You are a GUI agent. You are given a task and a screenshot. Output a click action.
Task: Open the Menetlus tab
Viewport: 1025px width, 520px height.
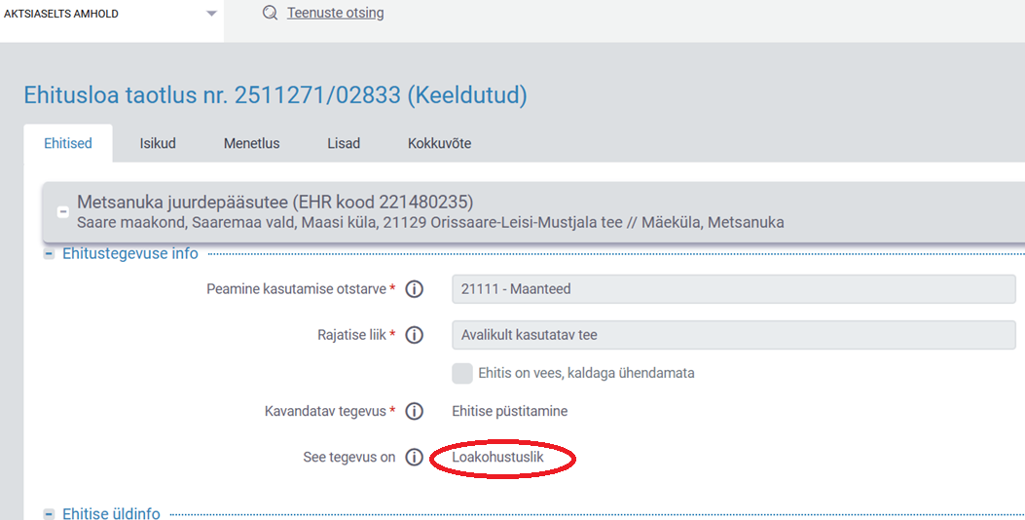251,143
